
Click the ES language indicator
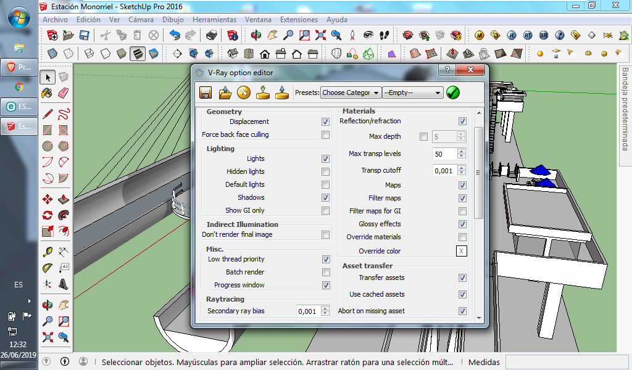coord(19,285)
